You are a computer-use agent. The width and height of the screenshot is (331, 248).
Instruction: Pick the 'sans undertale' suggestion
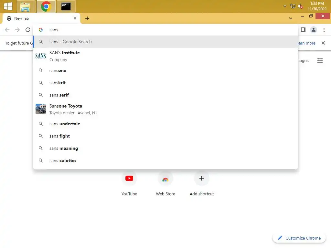coord(165,124)
